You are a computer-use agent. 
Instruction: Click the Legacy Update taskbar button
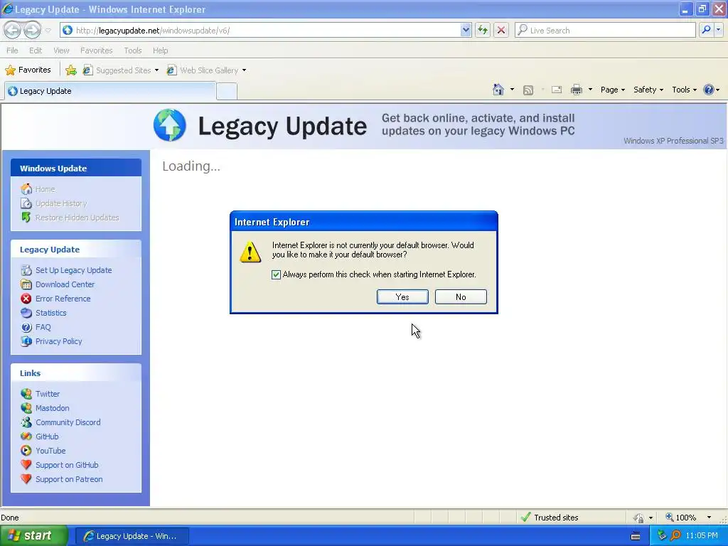[132, 536]
